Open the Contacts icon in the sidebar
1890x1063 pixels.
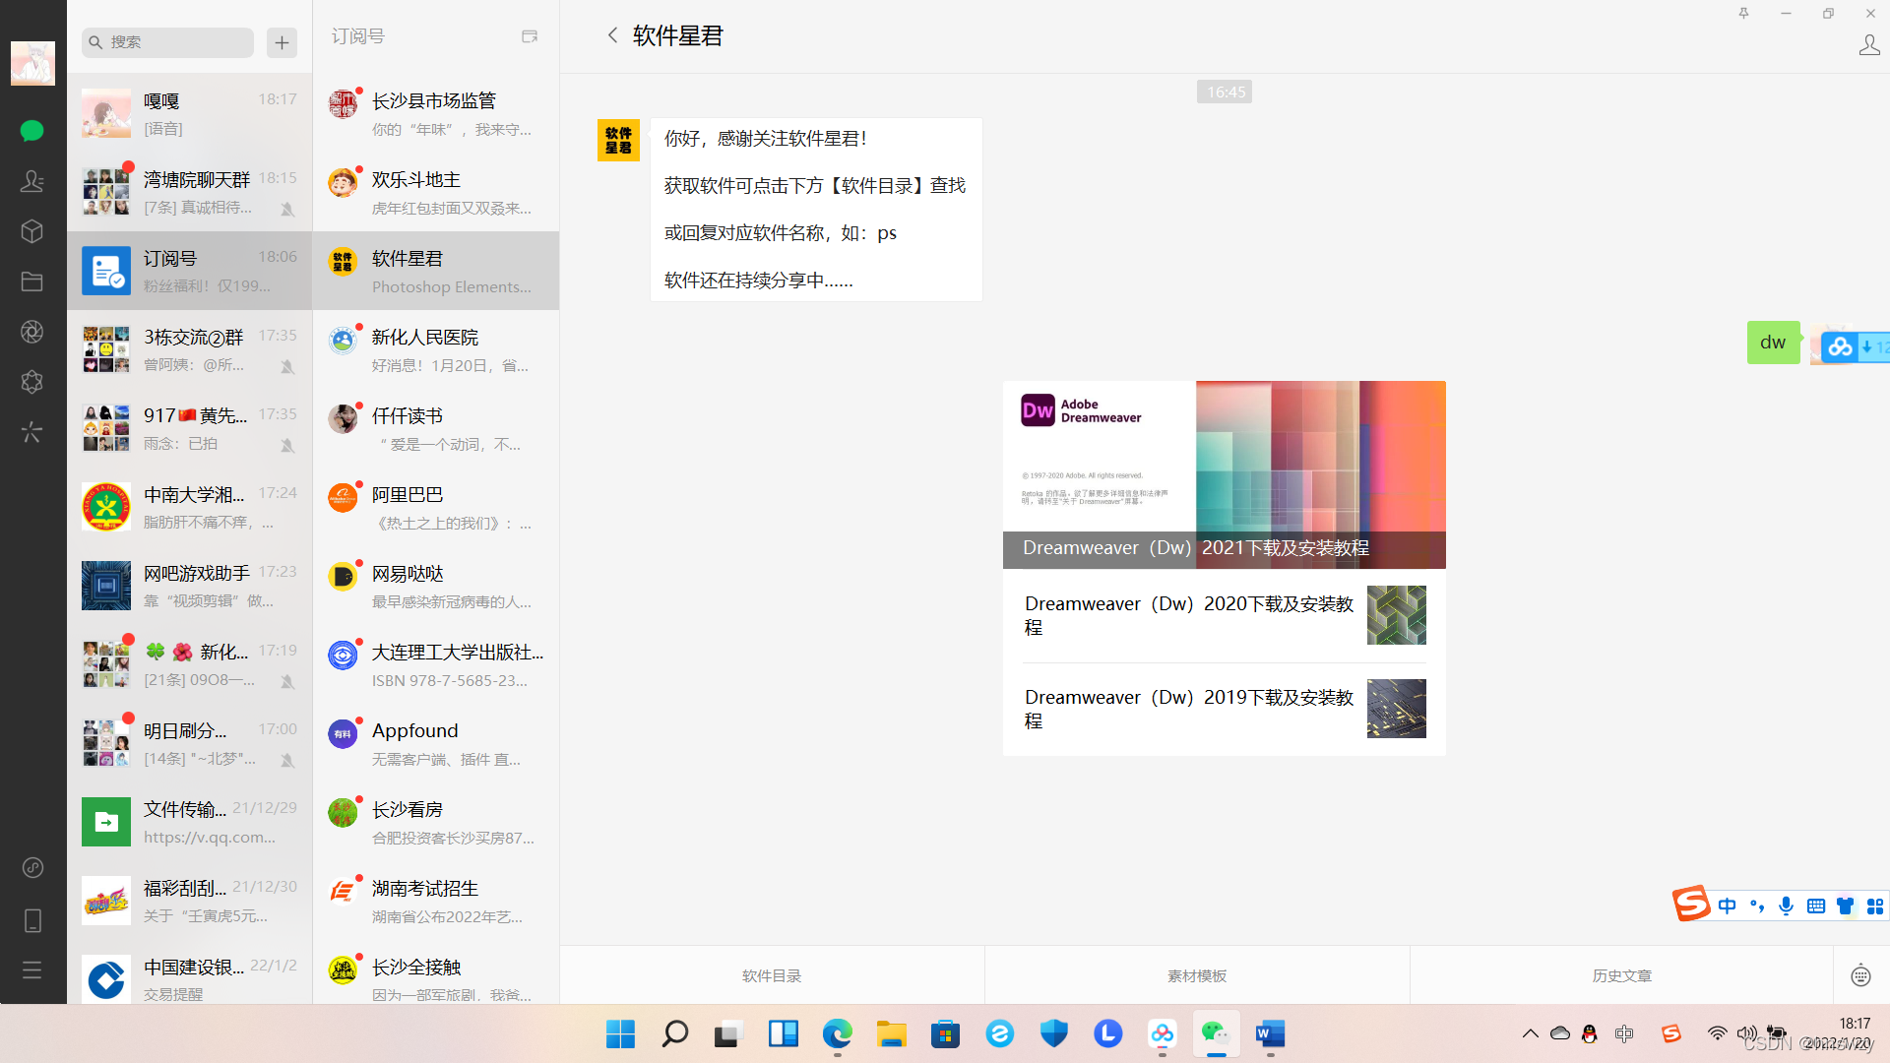click(31, 181)
